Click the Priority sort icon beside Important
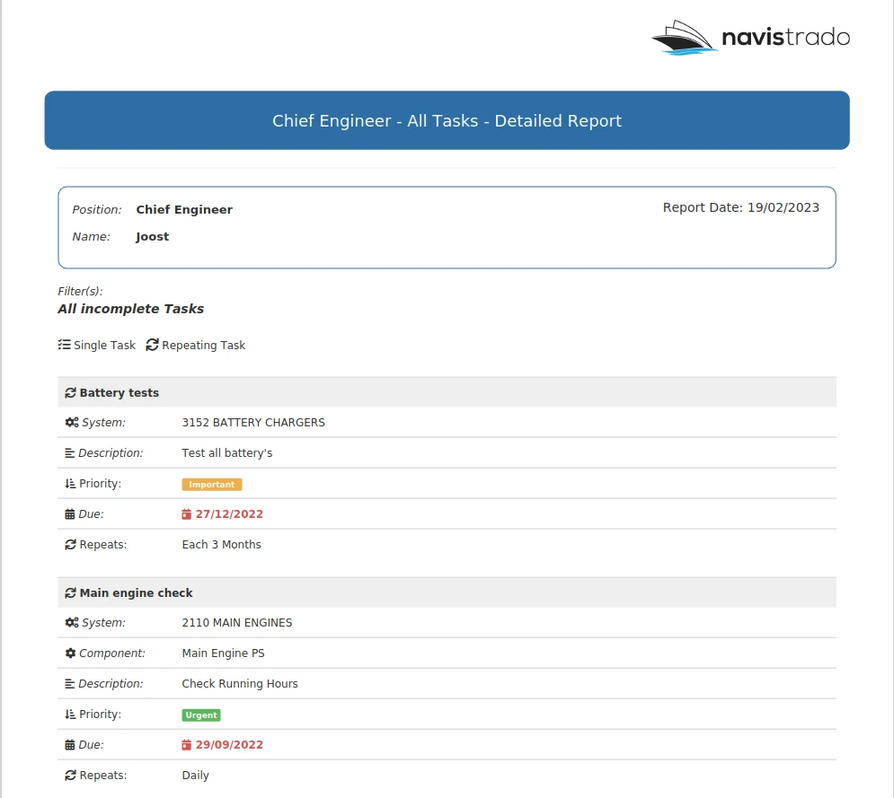Image resolution: width=894 pixels, height=798 pixels. pos(70,484)
